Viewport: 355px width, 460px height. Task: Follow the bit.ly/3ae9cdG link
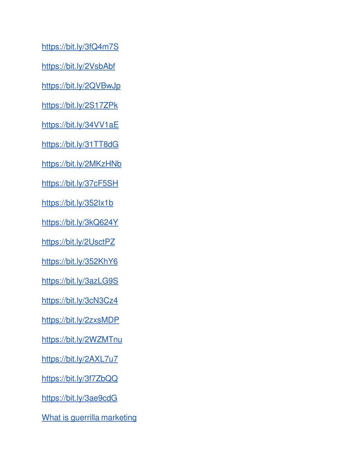tap(79, 398)
